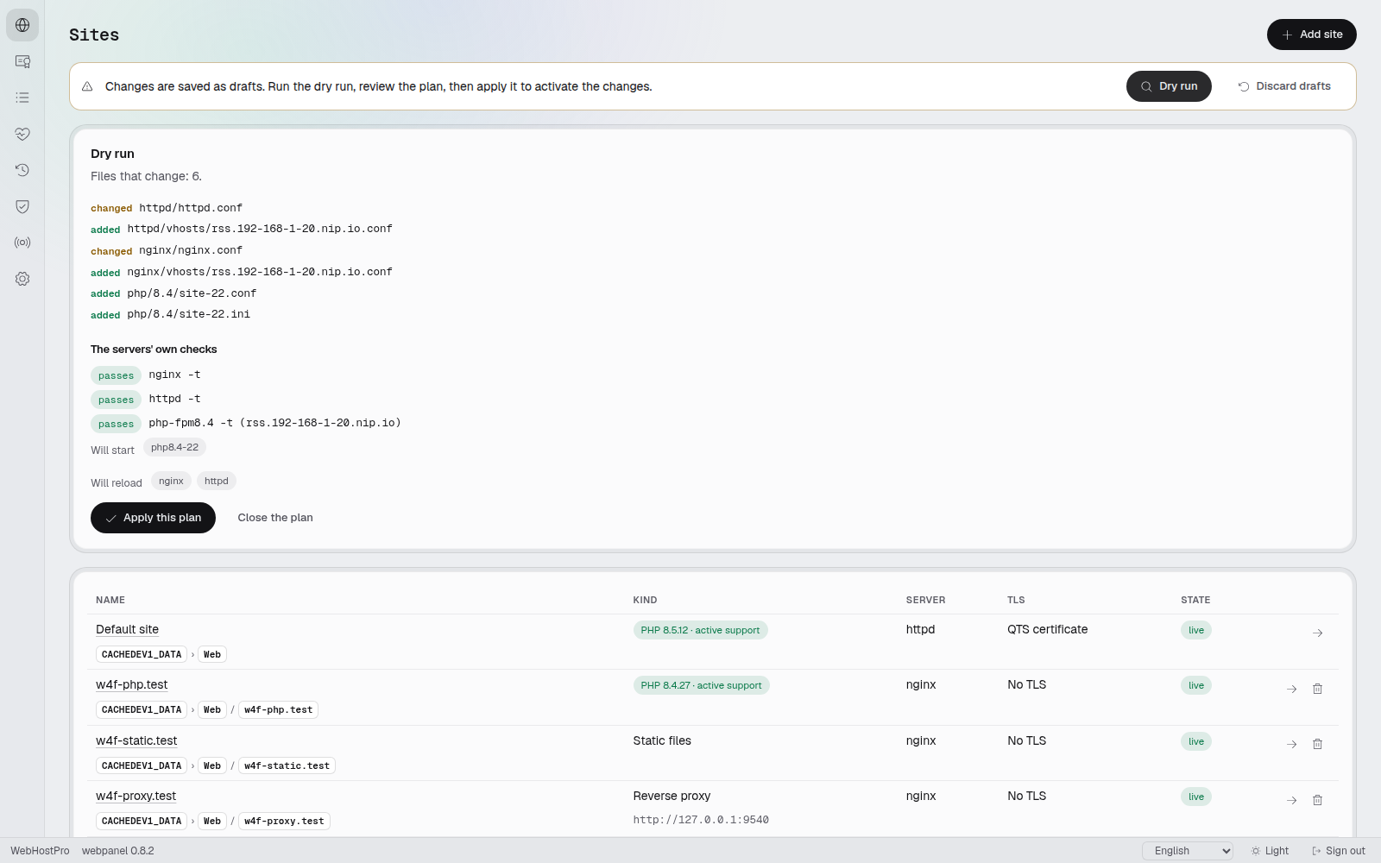Delete the w4f-proxy.test site
Image resolution: width=1381 pixels, height=863 pixels.
(1318, 800)
